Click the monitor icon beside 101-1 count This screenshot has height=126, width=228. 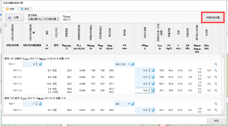click(40, 64)
